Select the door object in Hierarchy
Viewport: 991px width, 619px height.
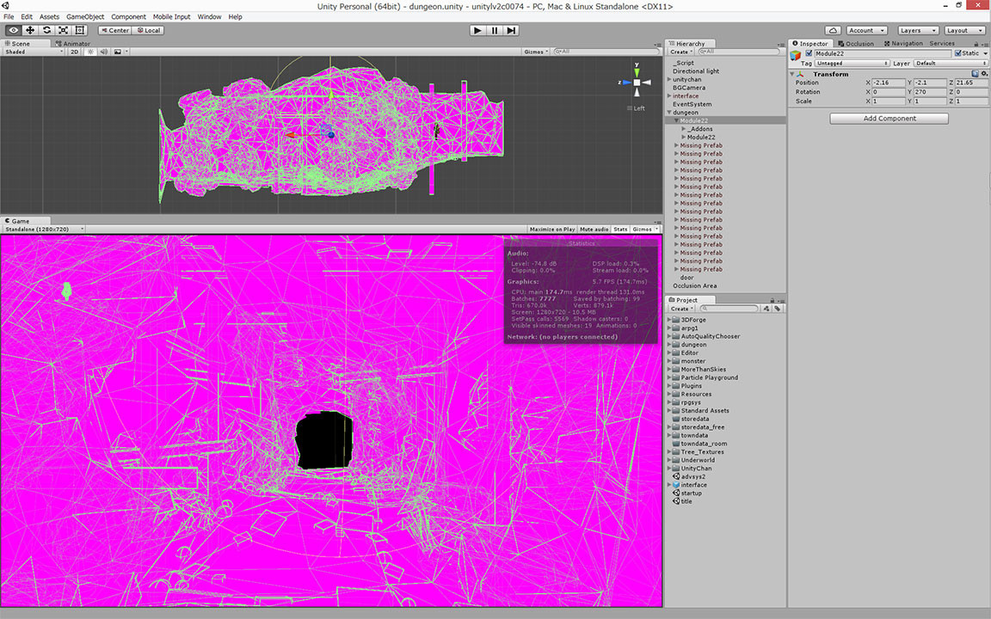687,278
